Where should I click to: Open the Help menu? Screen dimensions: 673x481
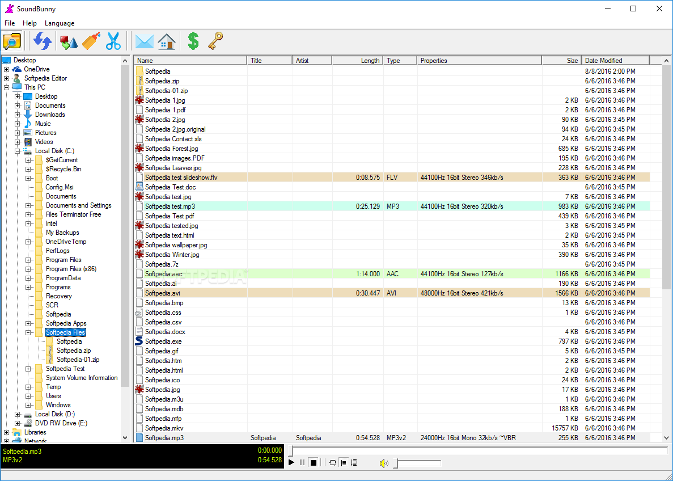coord(29,23)
